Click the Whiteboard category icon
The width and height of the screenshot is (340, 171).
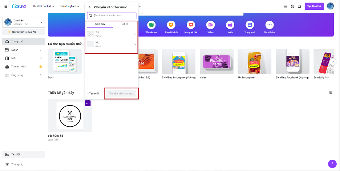pyautogui.click(x=151, y=25)
